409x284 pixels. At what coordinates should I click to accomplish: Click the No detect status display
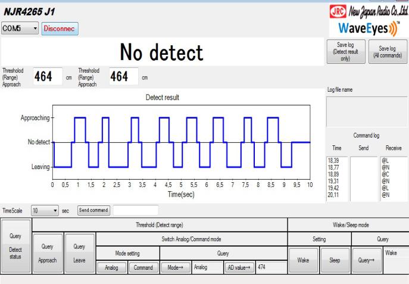point(162,52)
